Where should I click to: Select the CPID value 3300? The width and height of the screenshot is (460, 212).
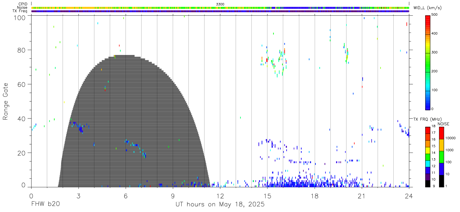point(220,4)
